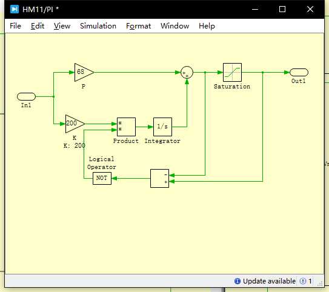The height and width of the screenshot is (292, 329).
Task: Select the NOT Logical Operator block
Action: (x=102, y=178)
